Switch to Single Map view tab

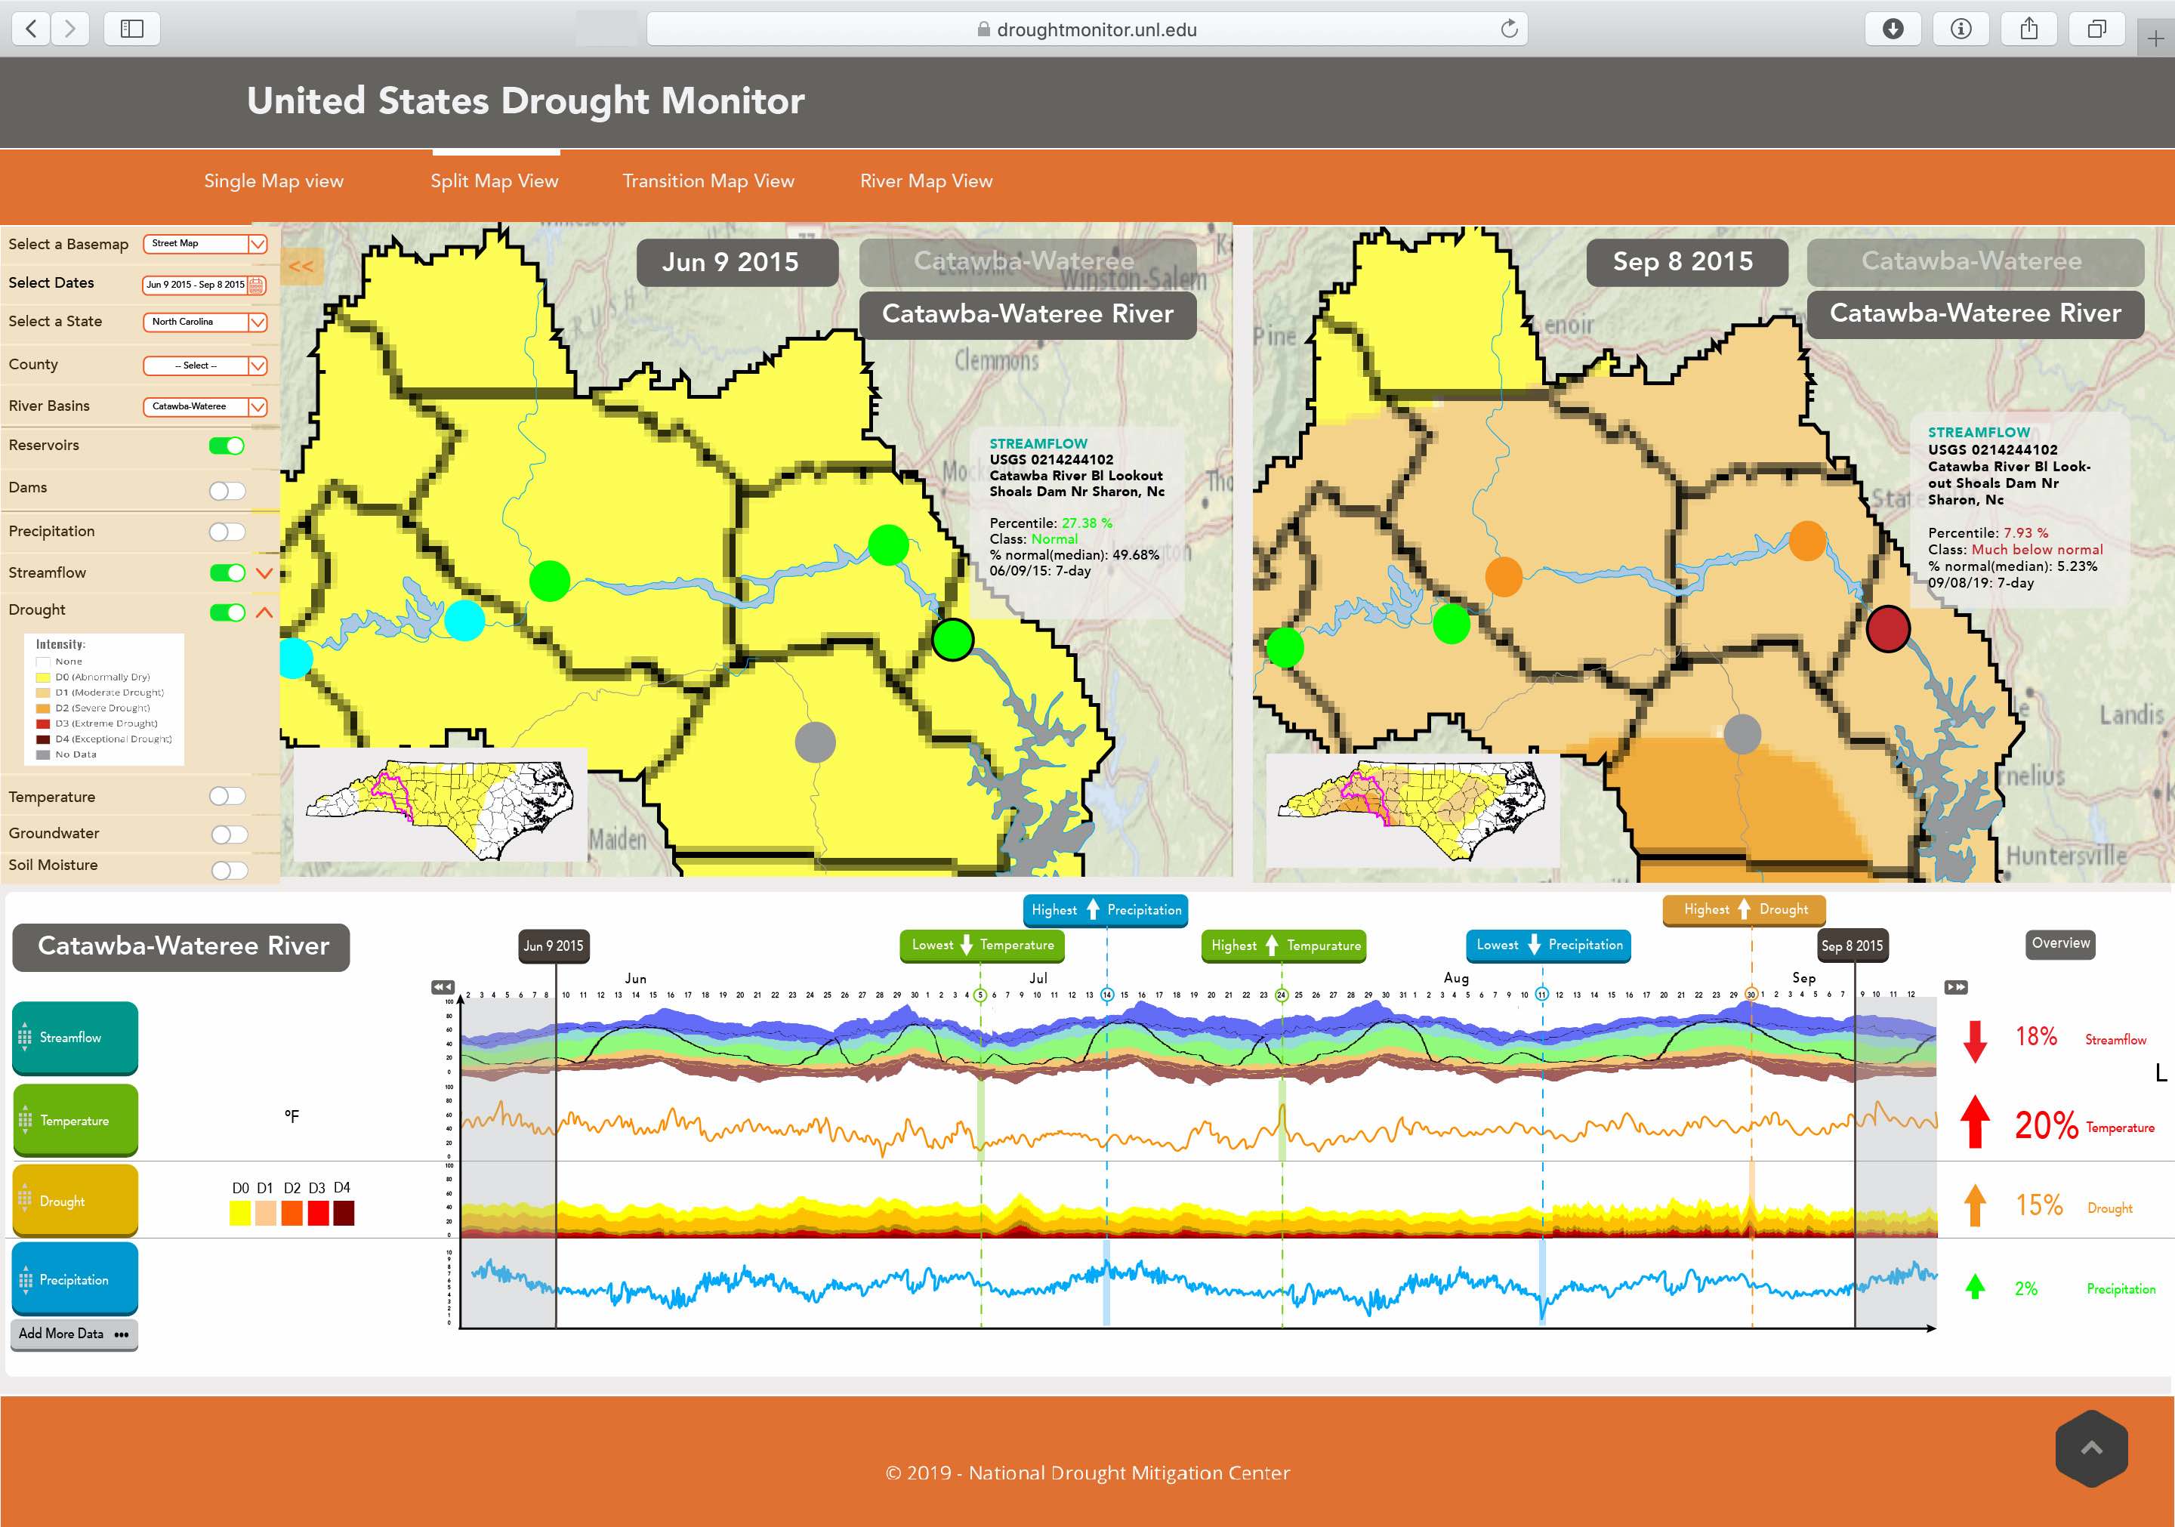(274, 181)
